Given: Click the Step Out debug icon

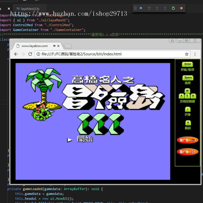Looking at the screenshot, I should tap(165, 8).
